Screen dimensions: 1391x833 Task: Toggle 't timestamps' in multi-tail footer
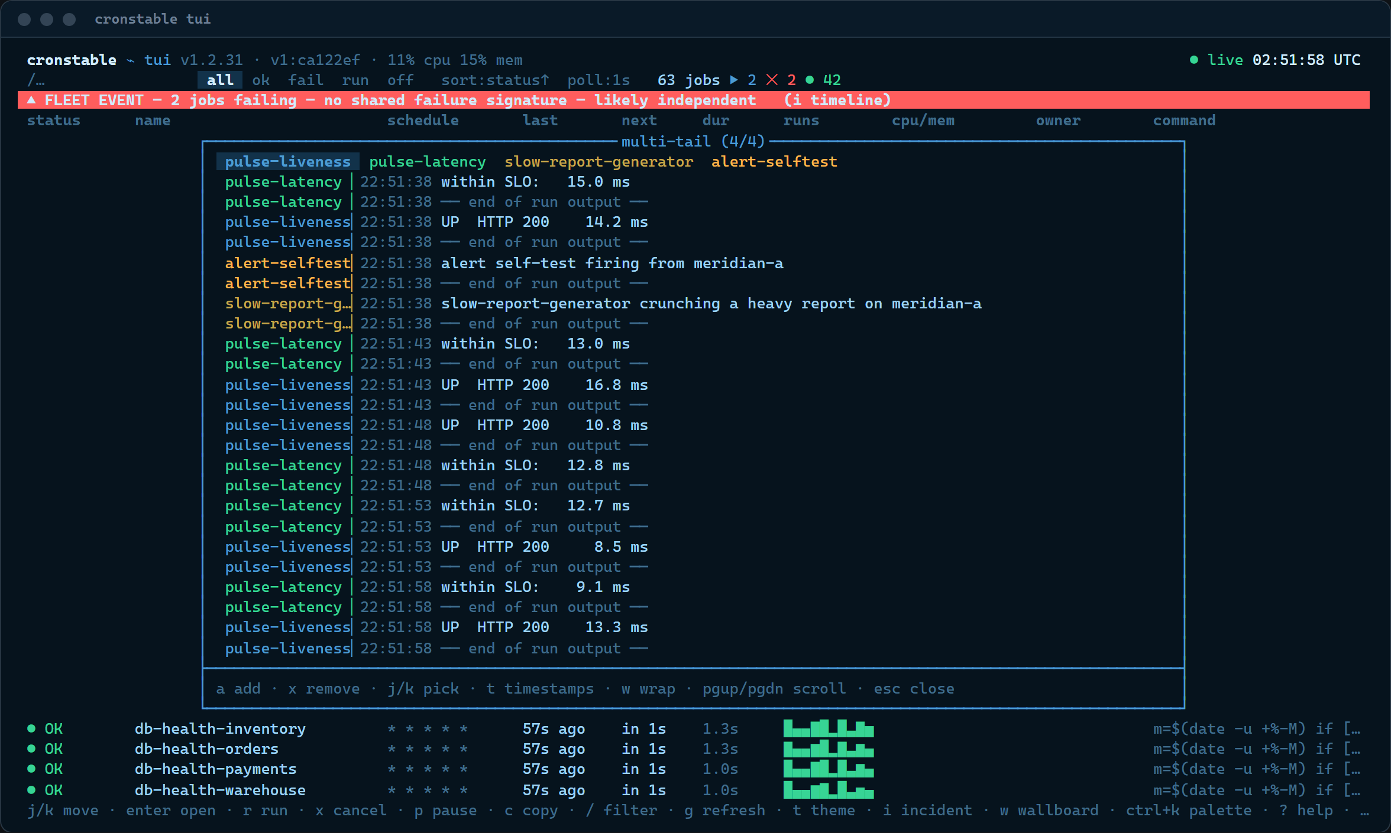540,689
